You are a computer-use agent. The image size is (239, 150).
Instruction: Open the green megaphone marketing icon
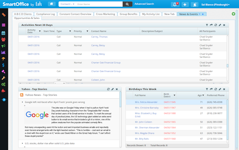pos(3,46)
